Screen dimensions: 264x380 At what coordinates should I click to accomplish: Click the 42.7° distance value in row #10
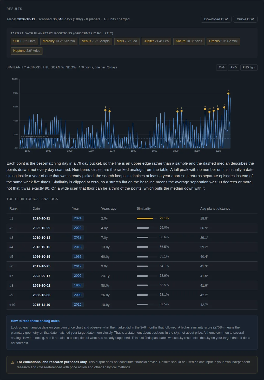[204, 305]
